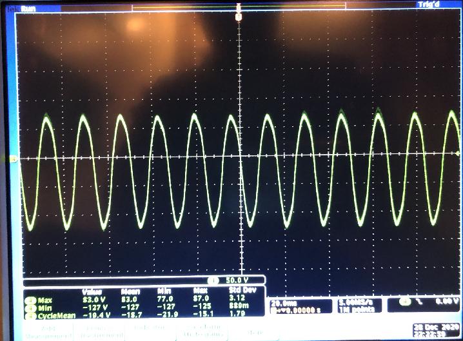
Task: Select the CycleMean measurement label
Action: coord(56,316)
